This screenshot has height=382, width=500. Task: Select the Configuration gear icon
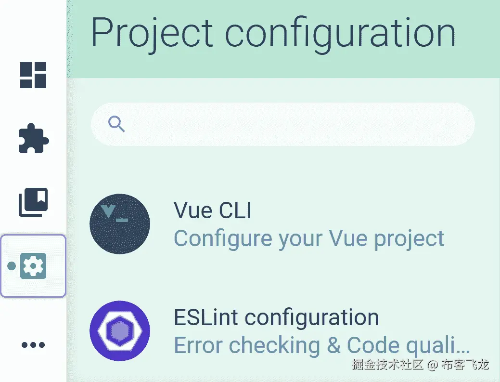(33, 266)
